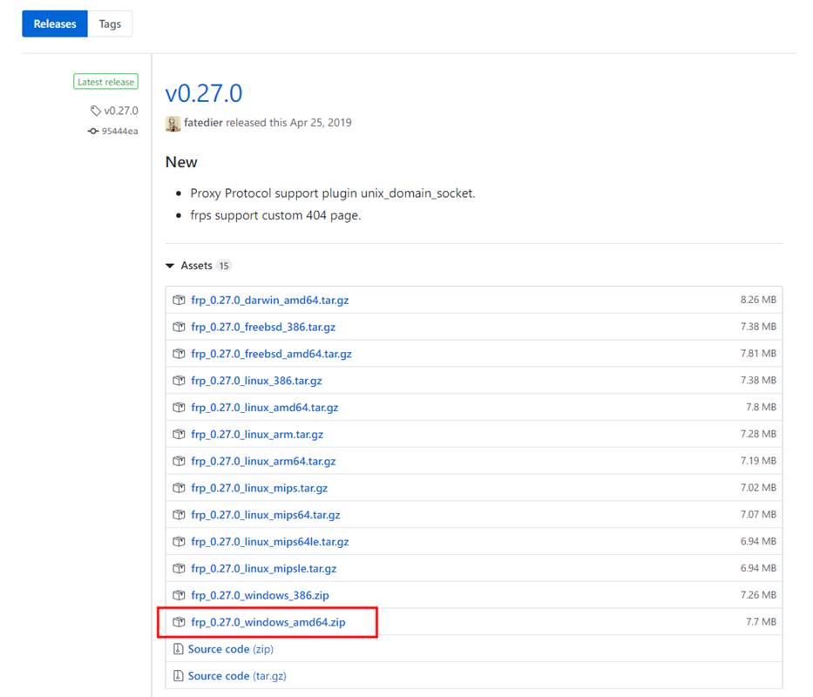Click package icon beside frp_0.27.0_darwin_amd64.tar.gz
The image size is (813, 697).
(x=179, y=300)
